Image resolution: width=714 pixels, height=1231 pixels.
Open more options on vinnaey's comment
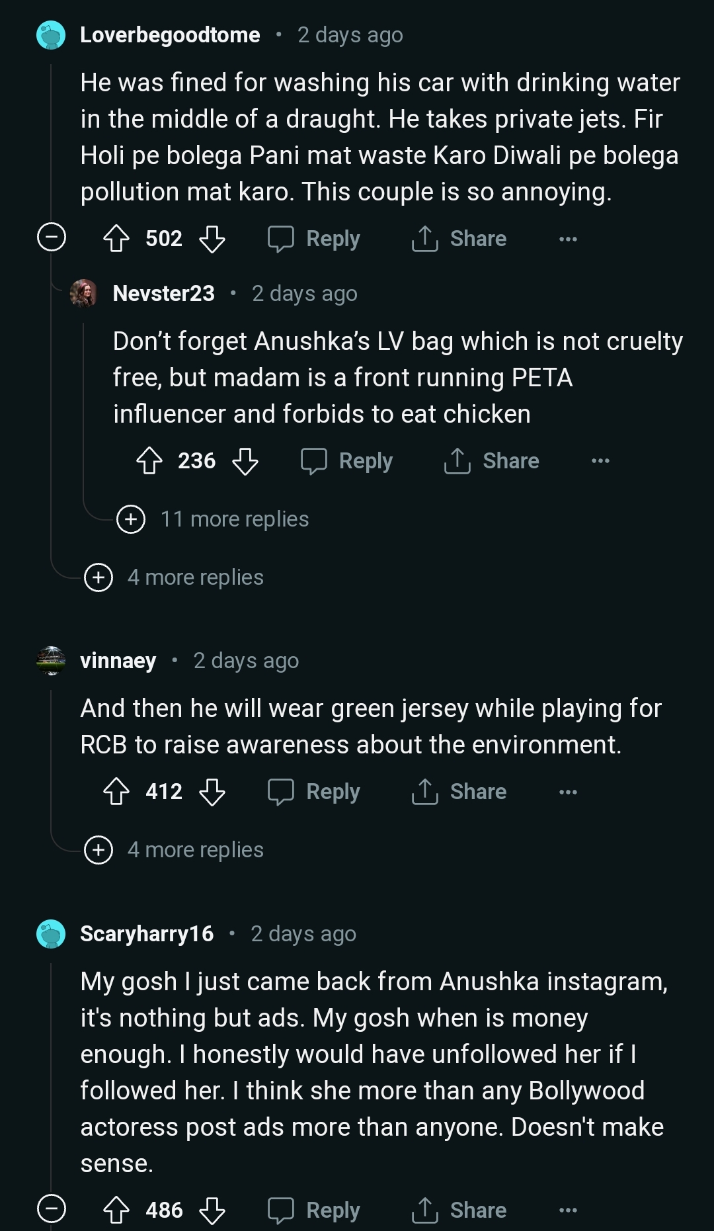568,792
